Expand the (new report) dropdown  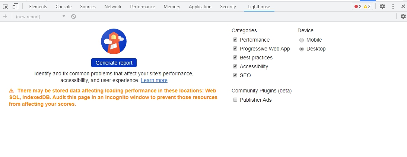coord(41,16)
